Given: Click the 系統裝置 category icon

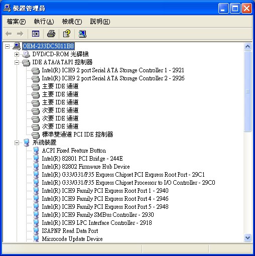Looking at the screenshot, I should pyautogui.click(x=27, y=143).
